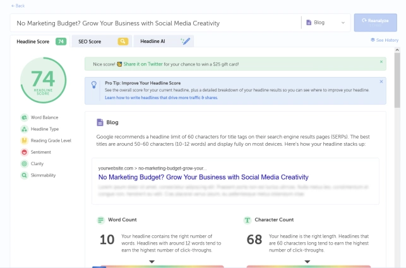Click the Skimmability magnifier icon

[x=24, y=175]
